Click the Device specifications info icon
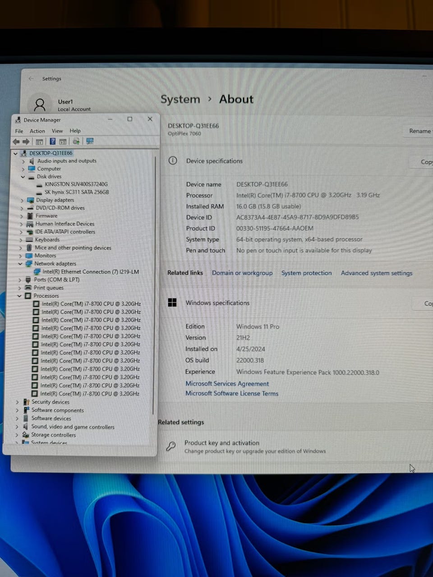The width and height of the screenshot is (433, 577). (173, 160)
